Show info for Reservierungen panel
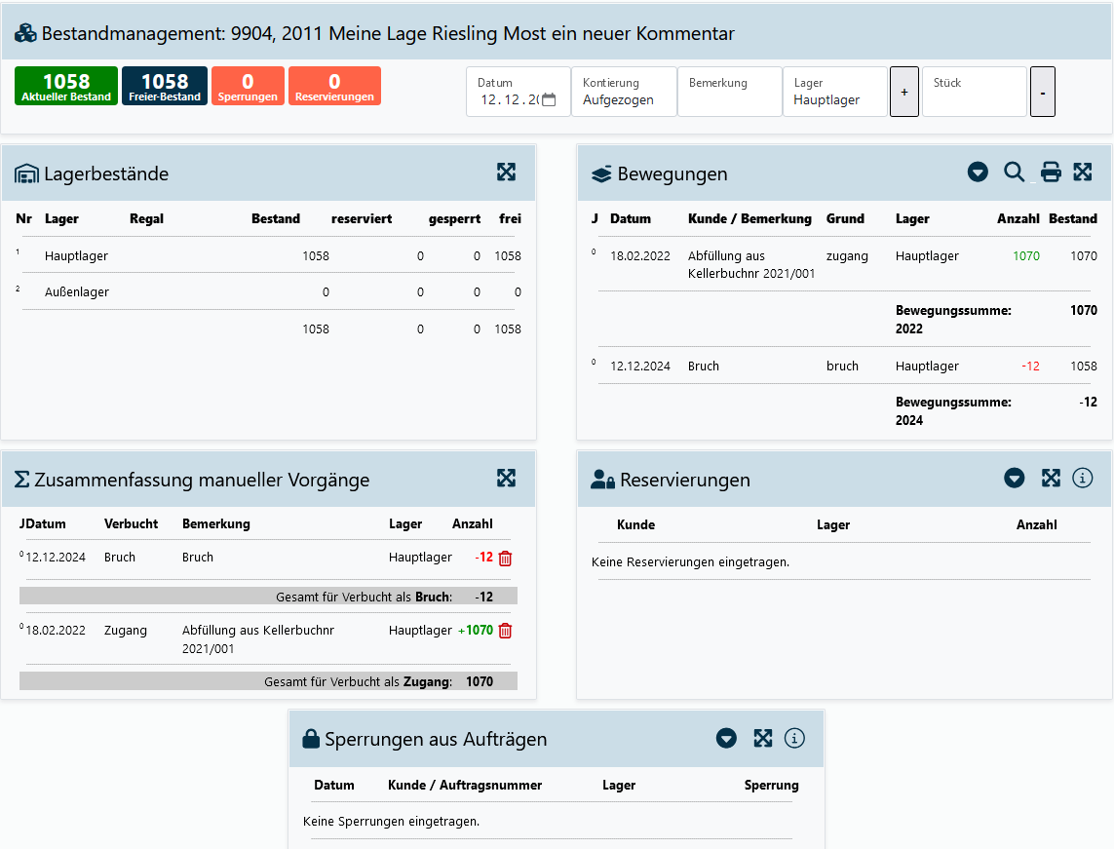 (1082, 478)
